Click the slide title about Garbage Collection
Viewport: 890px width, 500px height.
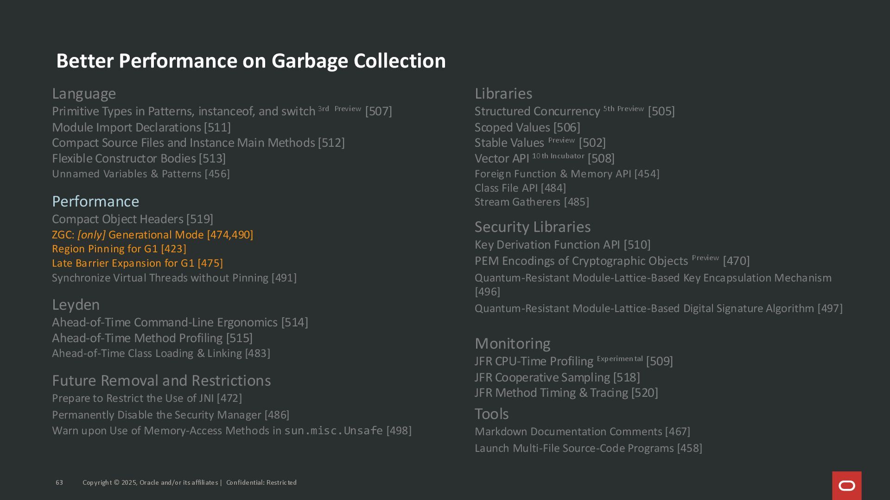(x=251, y=61)
